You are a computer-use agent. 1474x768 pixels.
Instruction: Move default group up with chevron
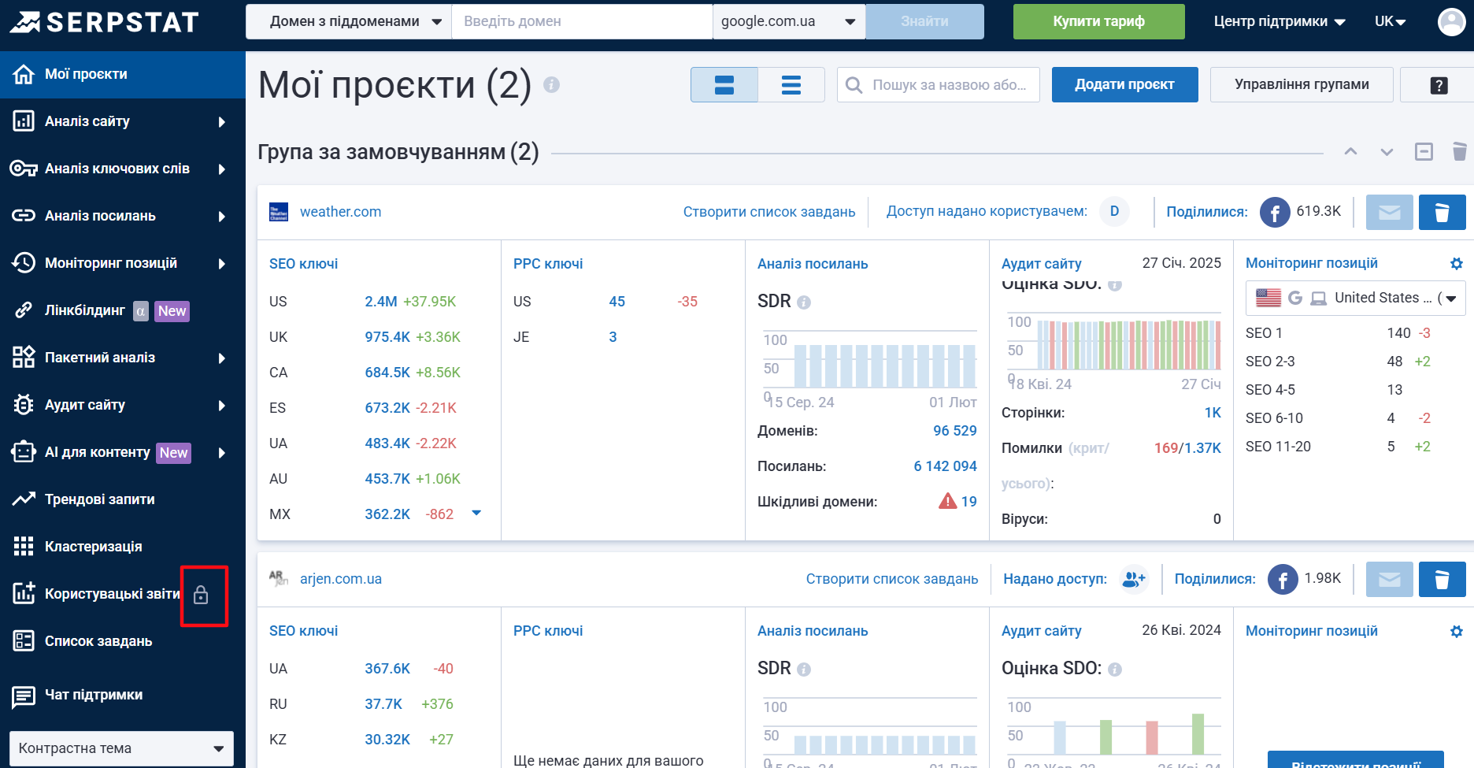pyautogui.click(x=1350, y=151)
